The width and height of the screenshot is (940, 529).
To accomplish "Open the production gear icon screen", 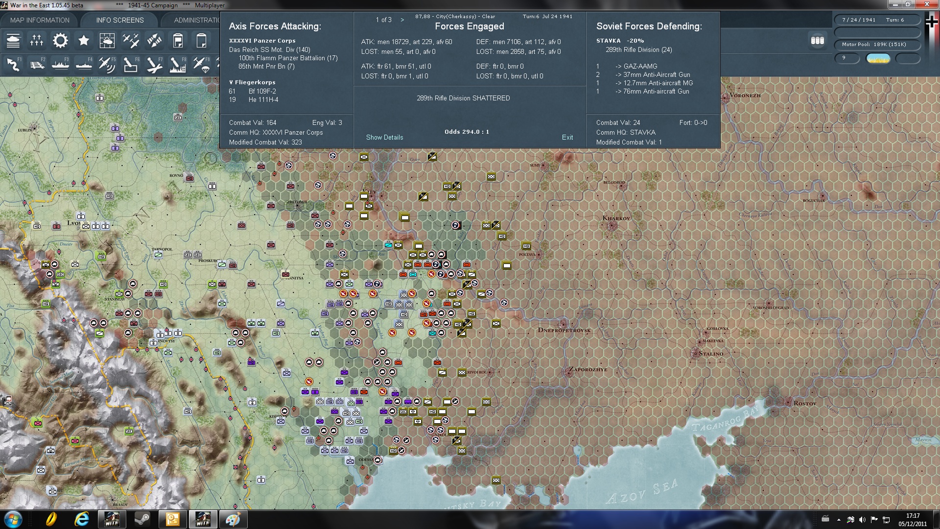I will (x=60, y=41).
